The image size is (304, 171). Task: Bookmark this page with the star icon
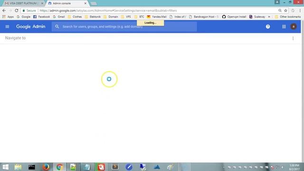pos(285,10)
